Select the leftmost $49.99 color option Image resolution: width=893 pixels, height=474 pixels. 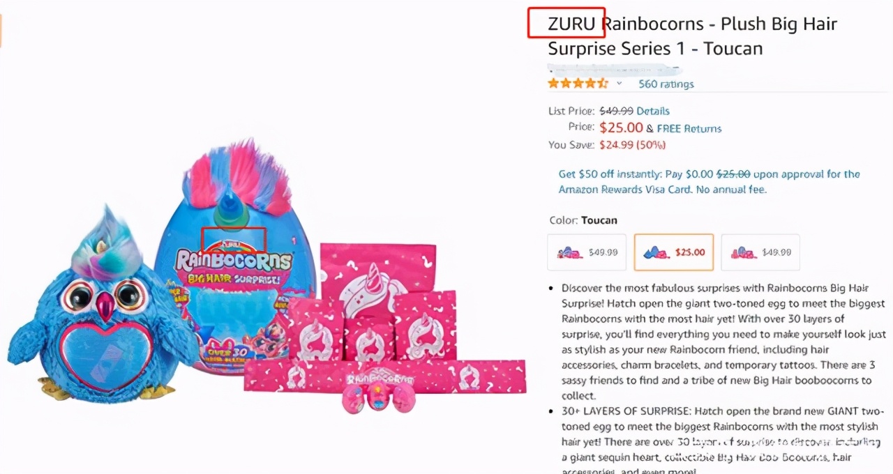(x=587, y=252)
